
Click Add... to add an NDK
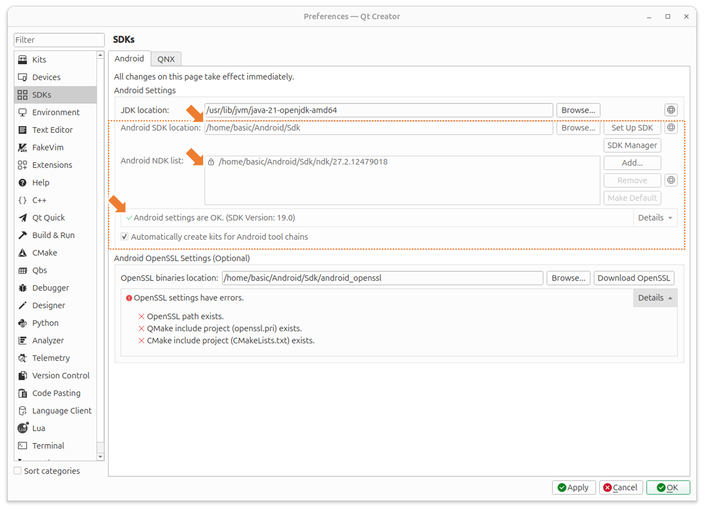pos(632,163)
